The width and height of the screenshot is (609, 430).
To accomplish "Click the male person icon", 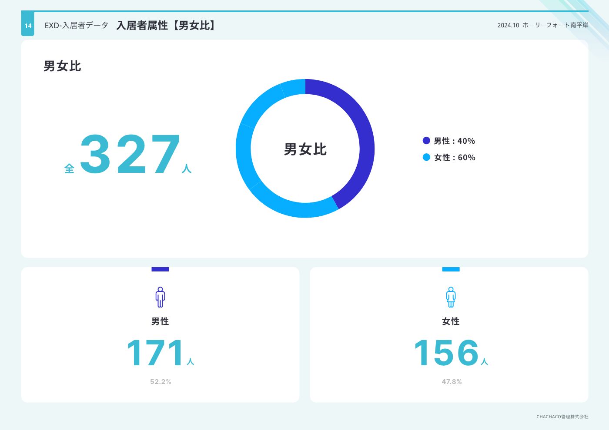I will click(160, 297).
